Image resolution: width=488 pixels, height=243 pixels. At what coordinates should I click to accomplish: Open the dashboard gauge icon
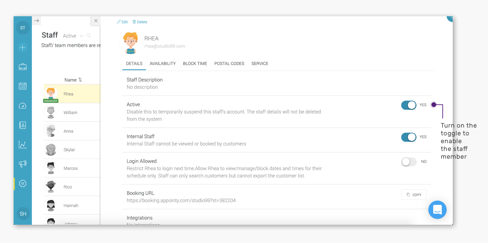pos(23,106)
